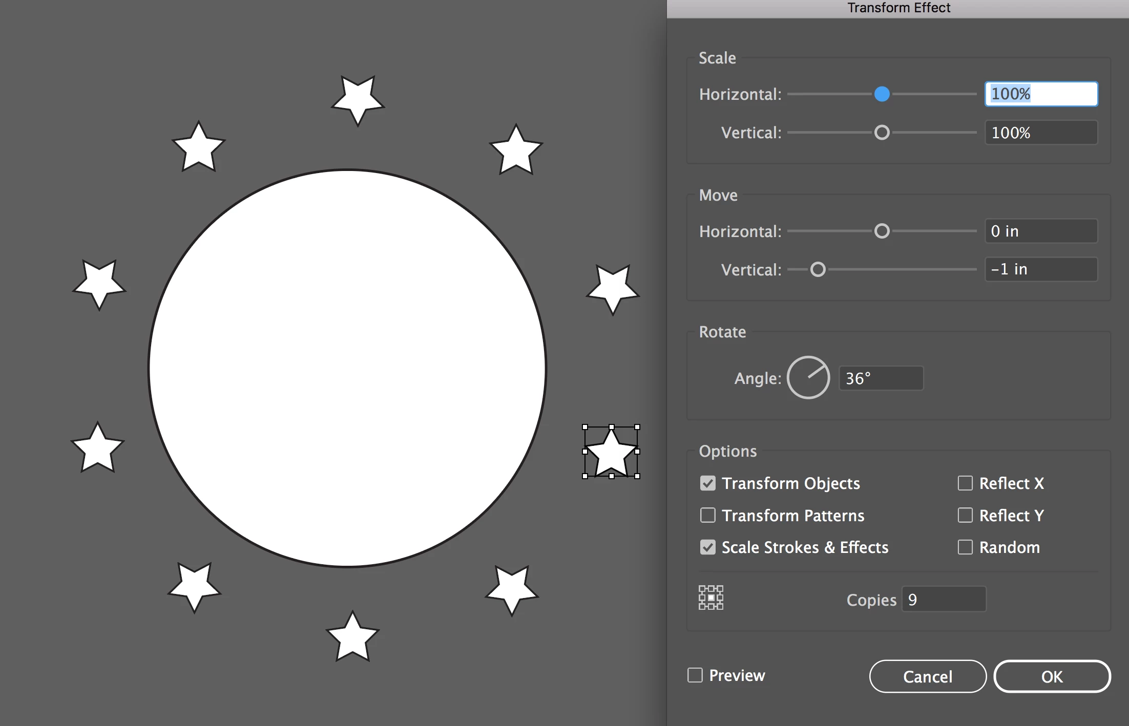Click the reference point locator grid icon
The width and height of the screenshot is (1129, 726).
point(711,597)
